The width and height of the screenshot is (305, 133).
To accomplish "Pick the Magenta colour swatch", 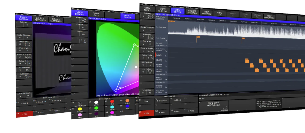I will (112, 113).
